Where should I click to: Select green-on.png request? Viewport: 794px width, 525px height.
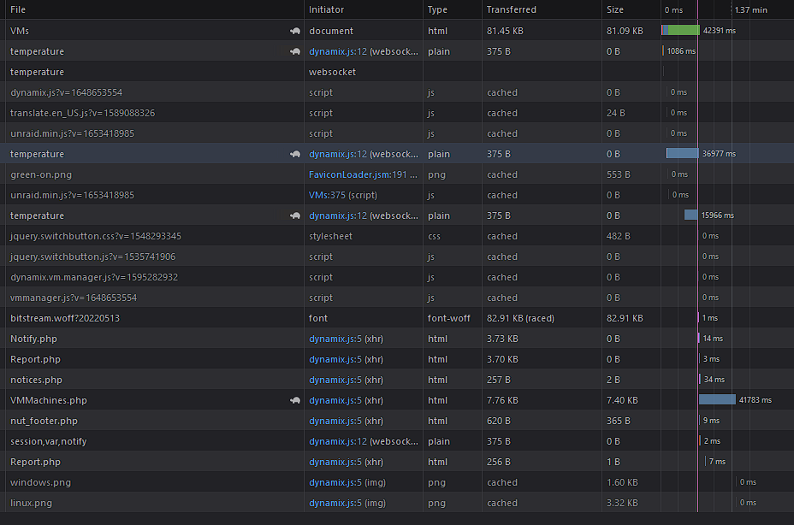(41, 174)
